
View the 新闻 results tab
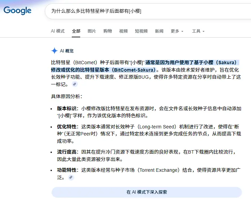tap(159, 31)
